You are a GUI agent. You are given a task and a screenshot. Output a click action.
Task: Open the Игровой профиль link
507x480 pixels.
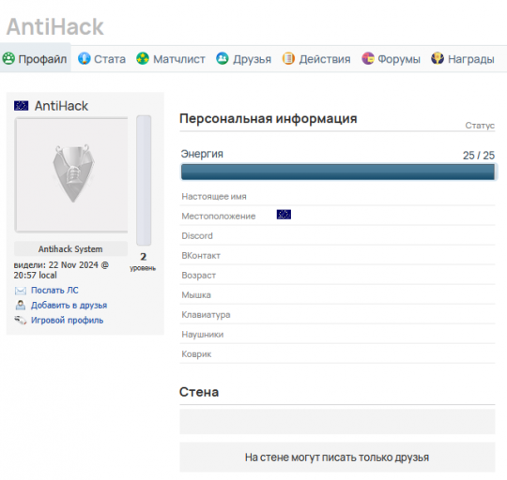coord(68,321)
